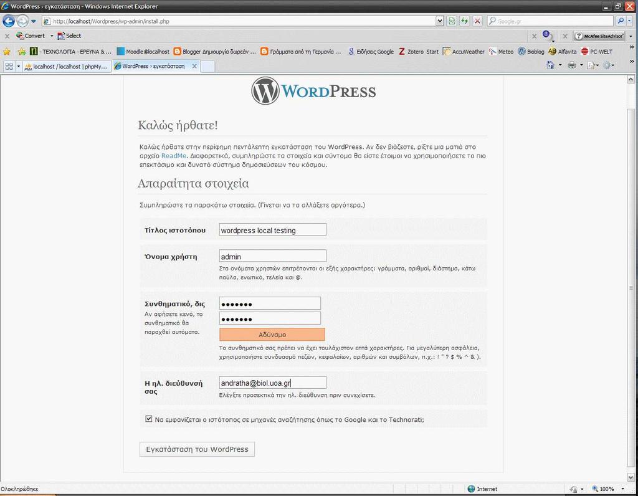Open the McAfee SiteAdvisor dropdown arrow
The width and height of the screenshot is (638, 496).
coord(631,36)
